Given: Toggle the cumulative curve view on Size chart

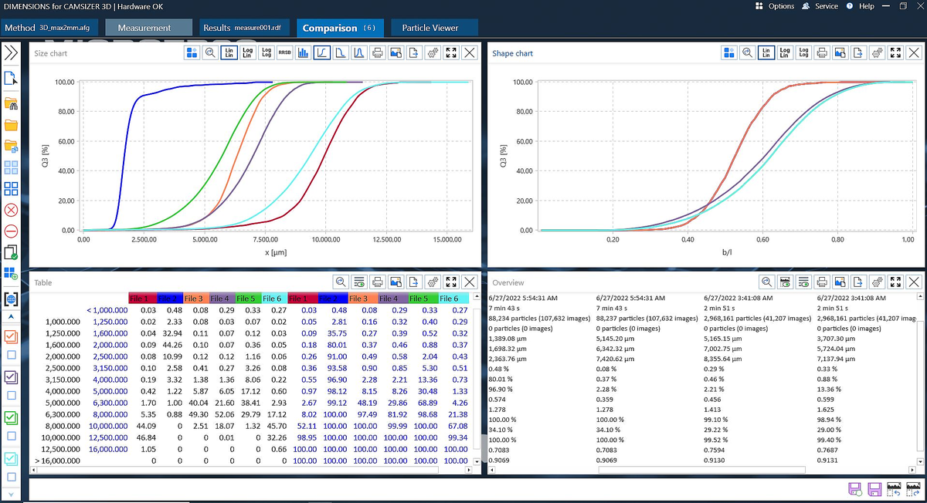Looking at the screenshot, I should (x=323, y=52).
